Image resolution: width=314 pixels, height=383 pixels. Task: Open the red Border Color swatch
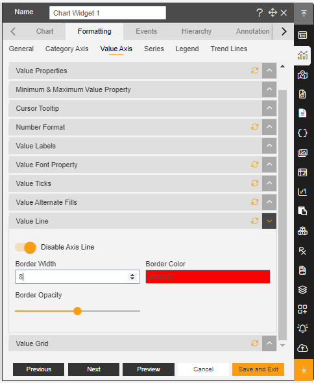click(208, 277)
